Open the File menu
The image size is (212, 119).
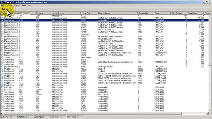pyautogui.click(x=2, y=5)
